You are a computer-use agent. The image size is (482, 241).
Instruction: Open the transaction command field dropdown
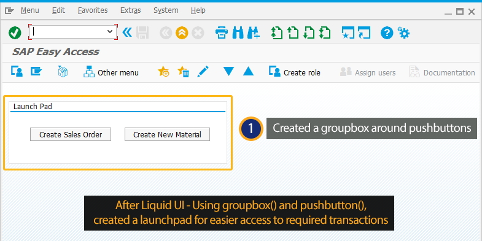110,32
